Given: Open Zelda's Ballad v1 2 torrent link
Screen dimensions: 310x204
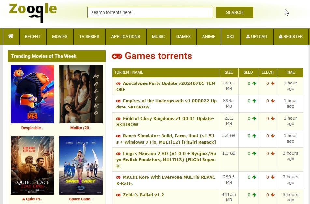Looking at the screenshot, I should click(144, 195).
